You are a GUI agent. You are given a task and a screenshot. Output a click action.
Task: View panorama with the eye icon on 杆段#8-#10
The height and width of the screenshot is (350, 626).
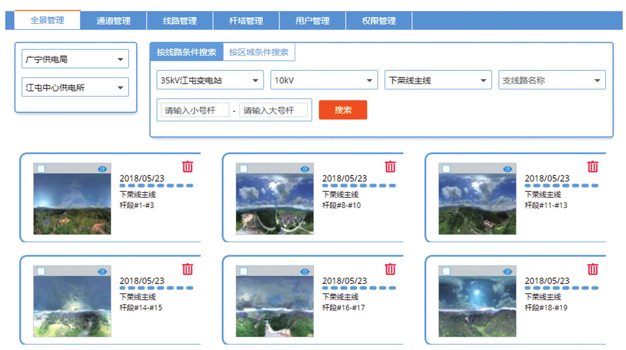click(x=305, y=169)
